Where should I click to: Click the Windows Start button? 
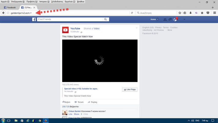click(x=3, y=120)
